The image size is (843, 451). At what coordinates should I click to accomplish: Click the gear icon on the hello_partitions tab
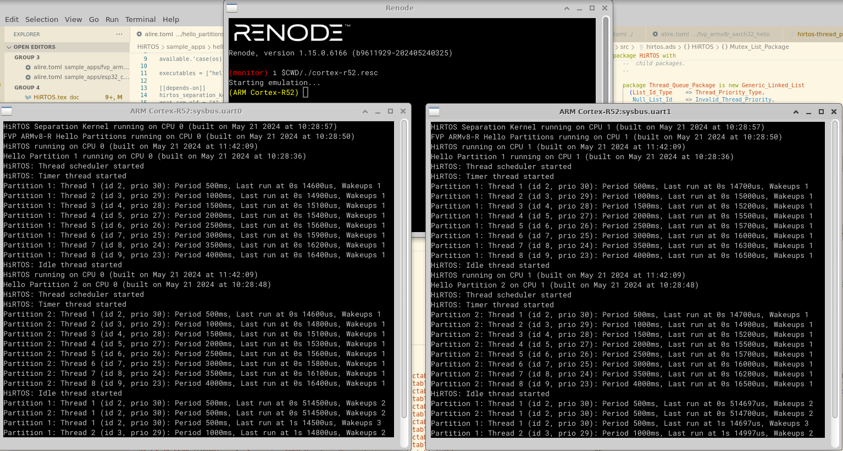(140, 34)
